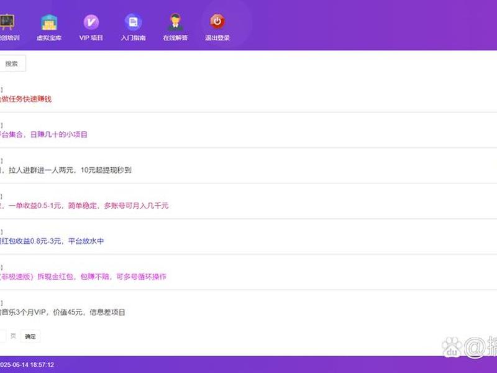The width and height of the screenshot is (497, 373).
Task: Click the 确定 page confirm button
Action: pyautogui.click(x=30, y=336)
